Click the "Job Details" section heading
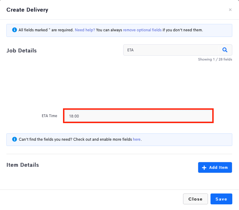 coord(21,51)
